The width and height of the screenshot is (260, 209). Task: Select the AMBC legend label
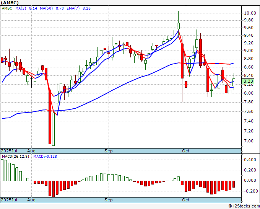[7, 8]
